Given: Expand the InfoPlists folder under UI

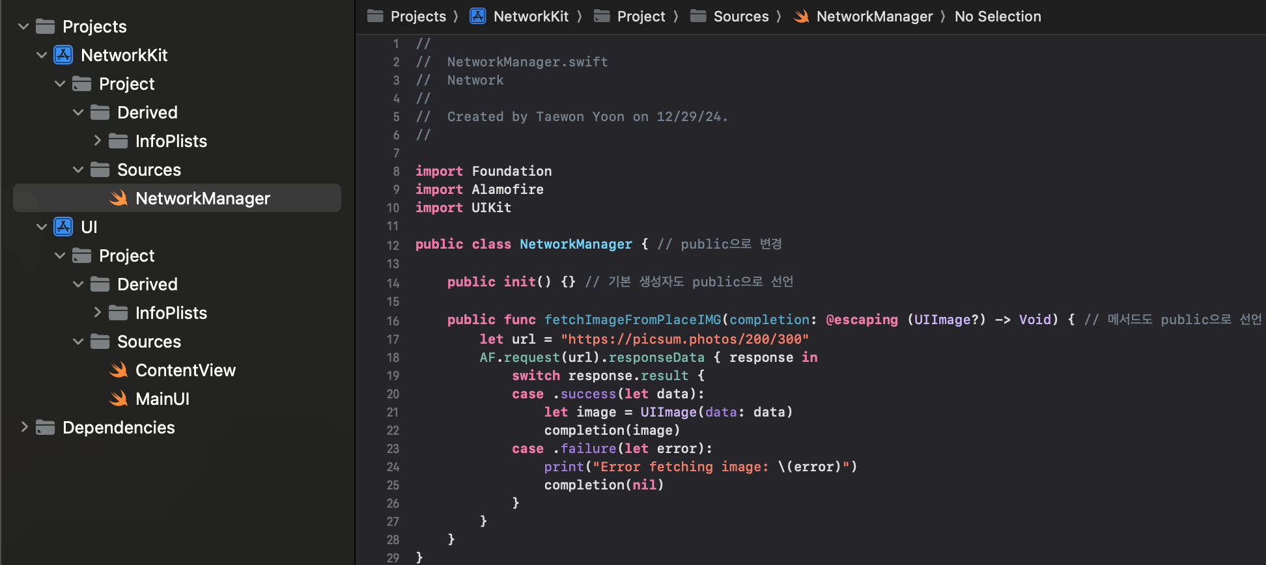Looking at the screenshot, I should 97,312.
